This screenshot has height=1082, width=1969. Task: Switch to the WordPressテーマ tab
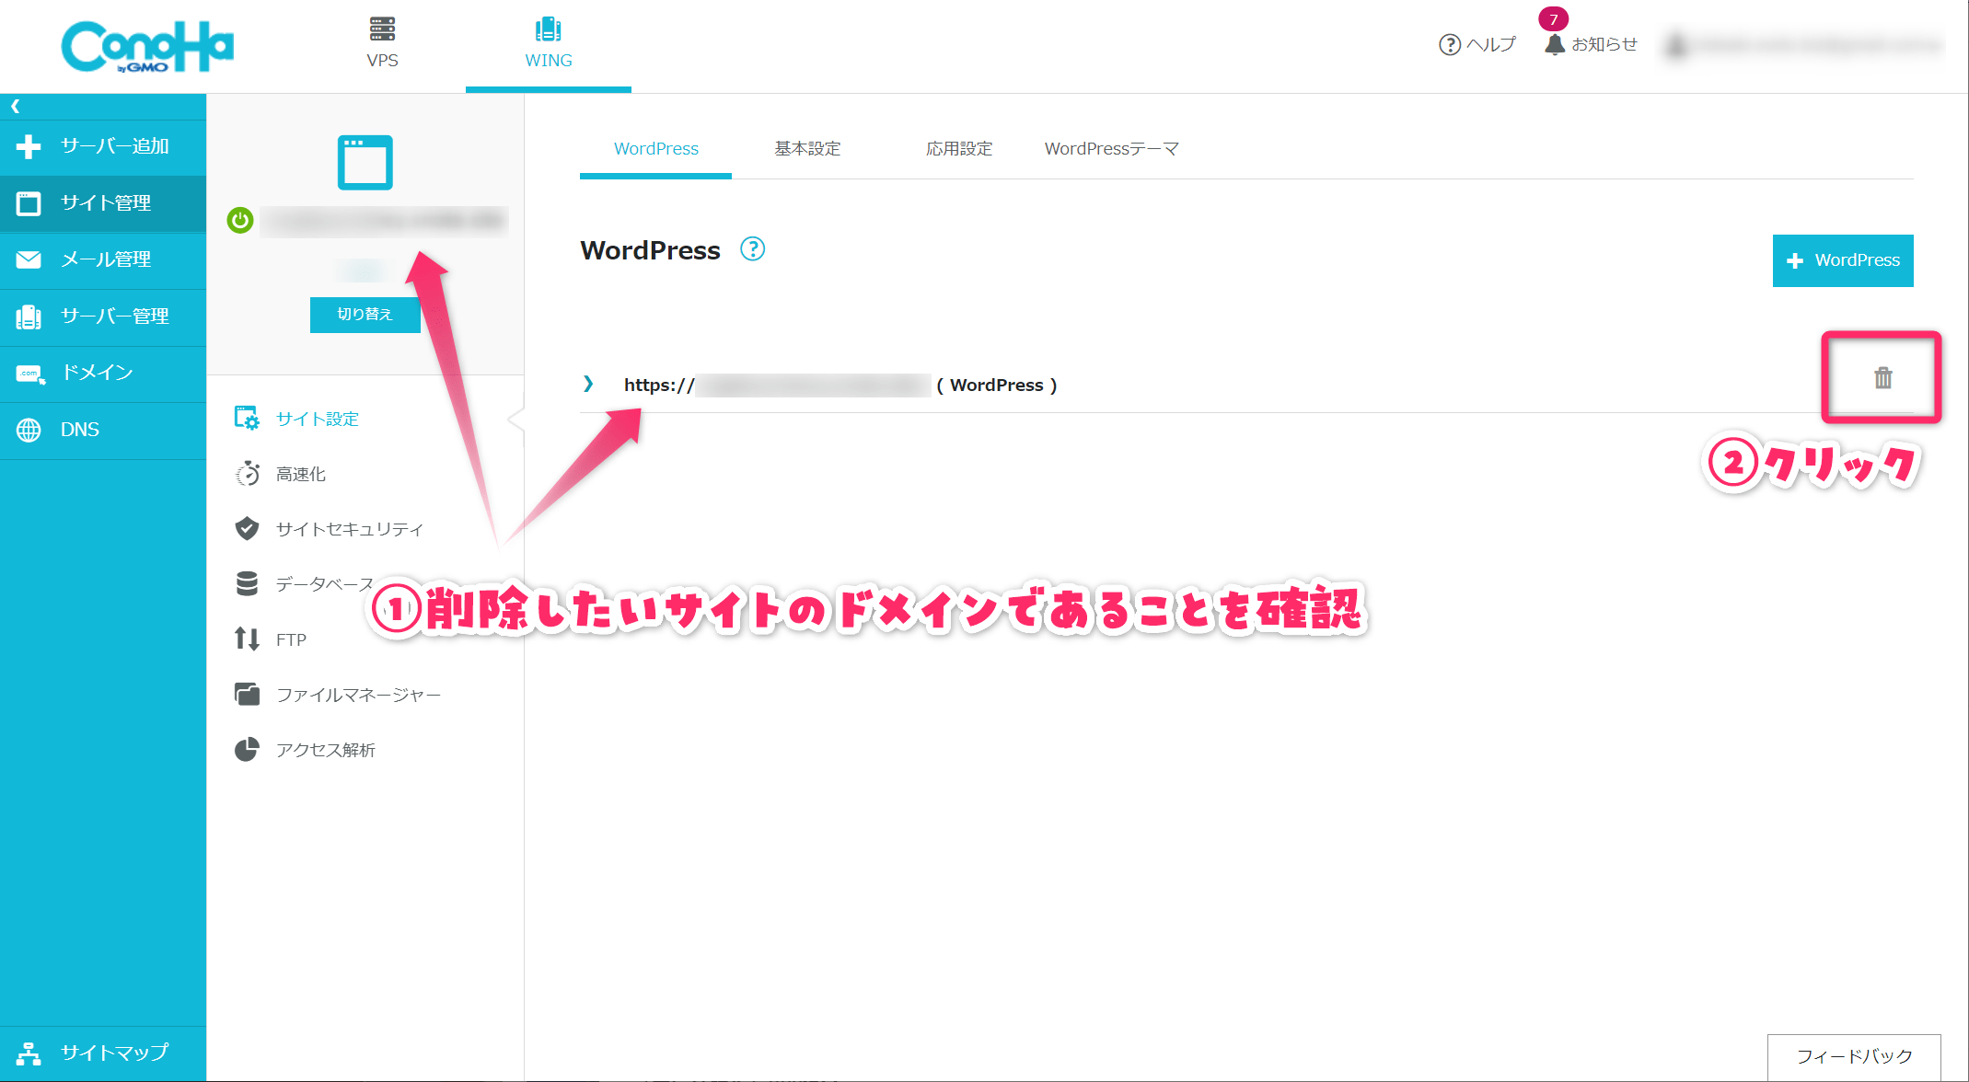(x=1111, y=149)
